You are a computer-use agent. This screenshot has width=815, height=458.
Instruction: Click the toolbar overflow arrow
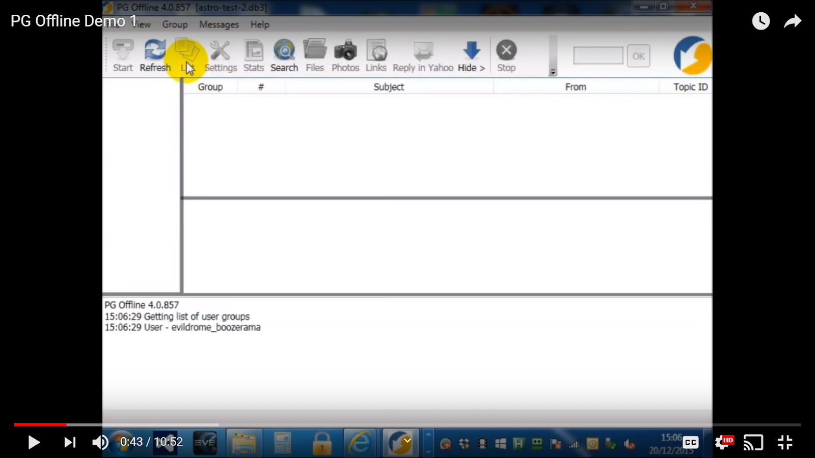pos(553,72)
